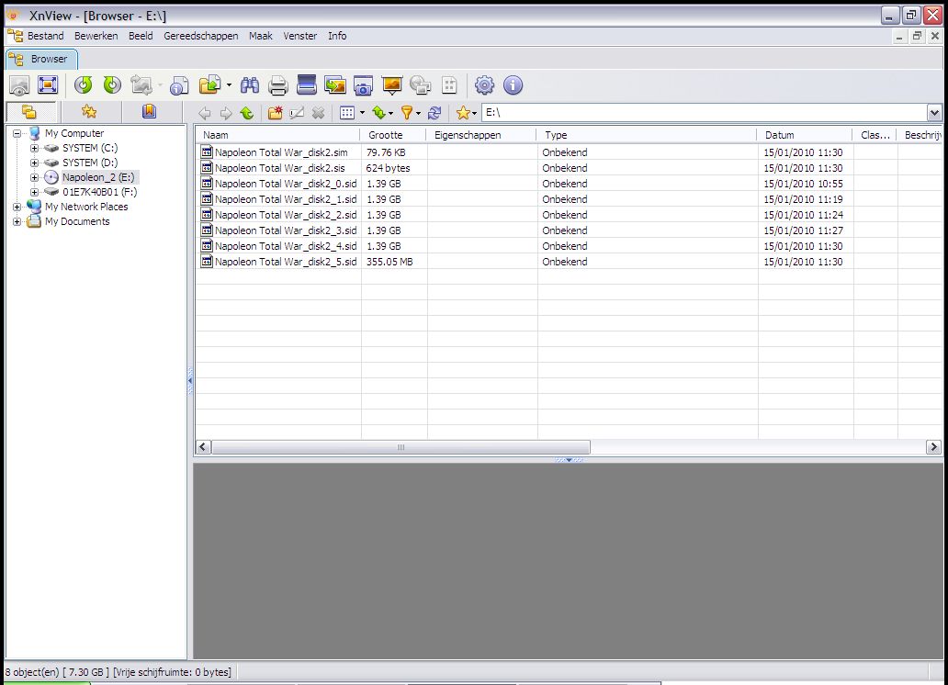Open the Bewerken menu
Image resolution: width=948 pixels, height=685 pixels.
tap(96, 36)
